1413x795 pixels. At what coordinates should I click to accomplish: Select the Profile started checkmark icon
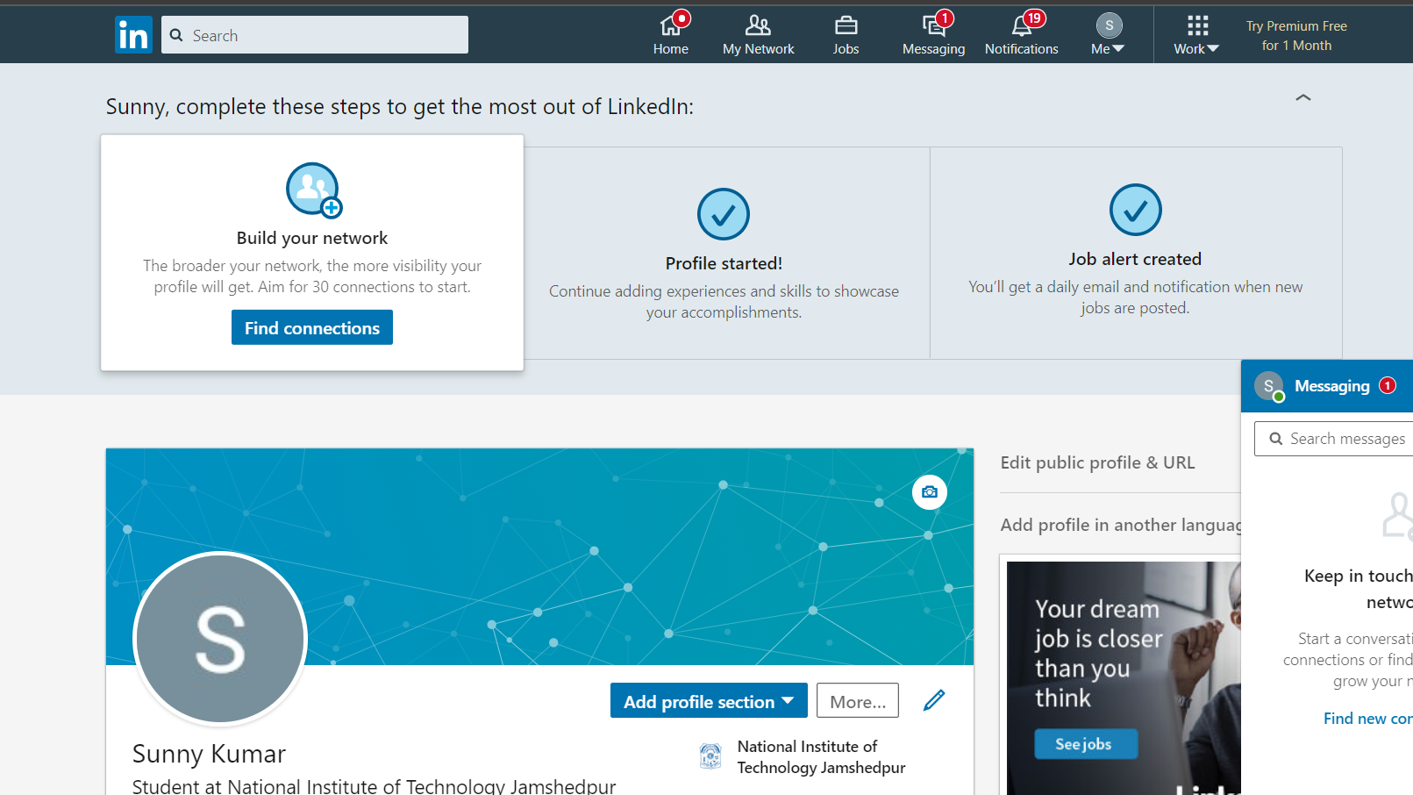pyautogui.click(x=724, y=214)
